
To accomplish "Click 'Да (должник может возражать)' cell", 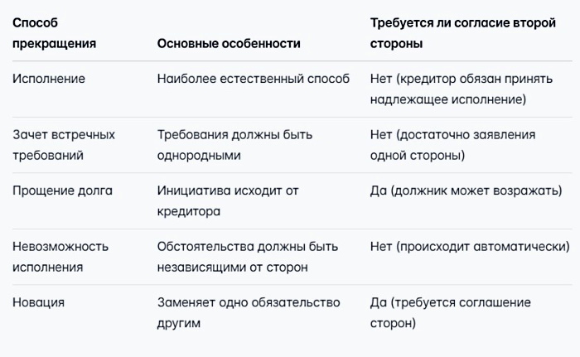I will coord(466,191).
